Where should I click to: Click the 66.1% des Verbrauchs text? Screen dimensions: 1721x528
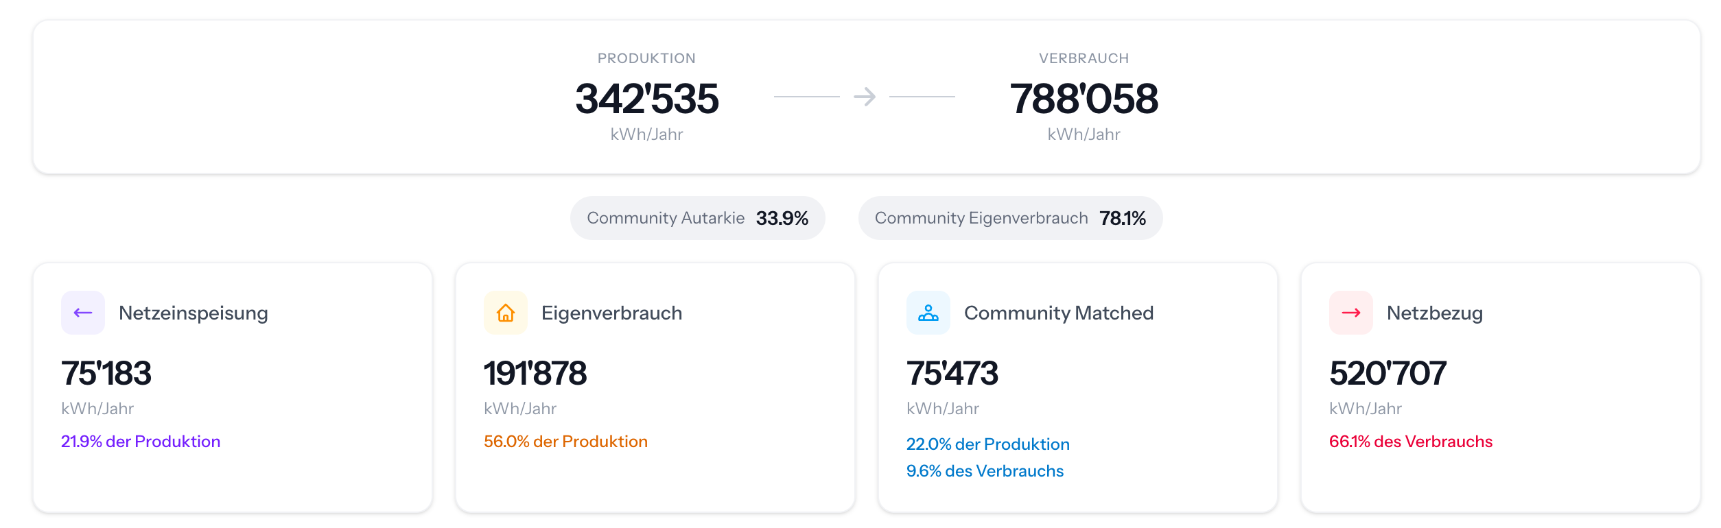coord(1410,442)
